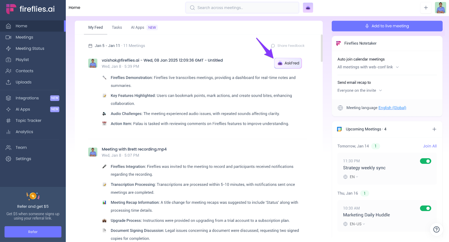Open Analytics in the sidebar
The width and height of the screenshot is (449, 242).
(32, 132)
